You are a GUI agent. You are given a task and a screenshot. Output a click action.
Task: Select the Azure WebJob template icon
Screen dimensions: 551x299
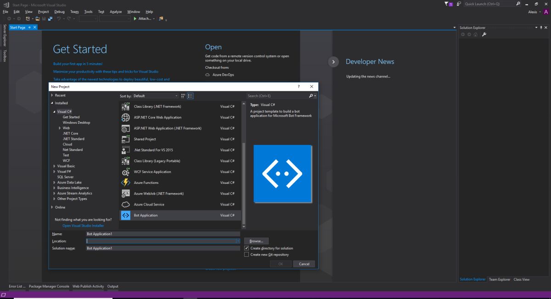[125, 194]
